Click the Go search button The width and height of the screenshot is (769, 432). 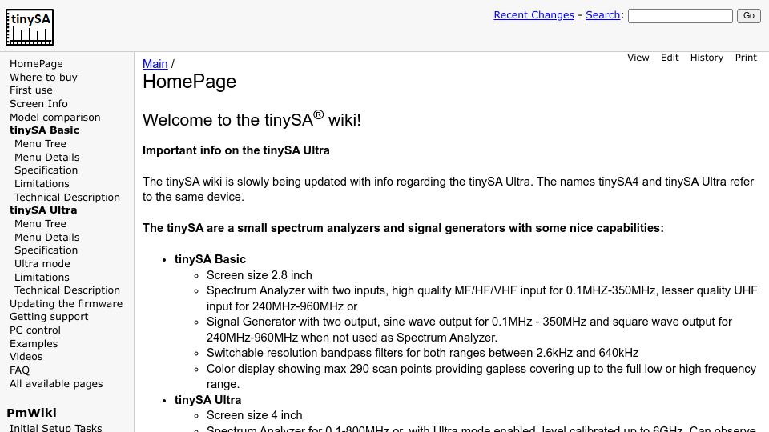coord(748,16)
